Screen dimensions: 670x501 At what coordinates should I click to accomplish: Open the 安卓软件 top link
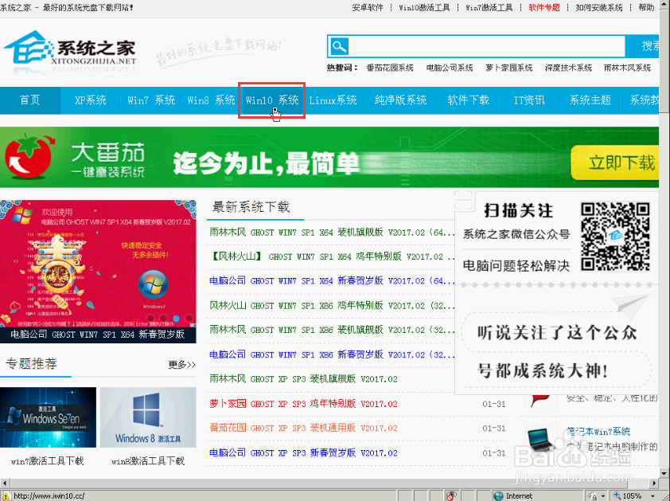tap(368, 8)
